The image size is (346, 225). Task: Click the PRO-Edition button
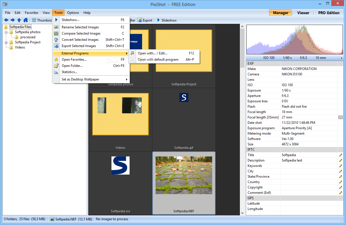pos(329,13)
